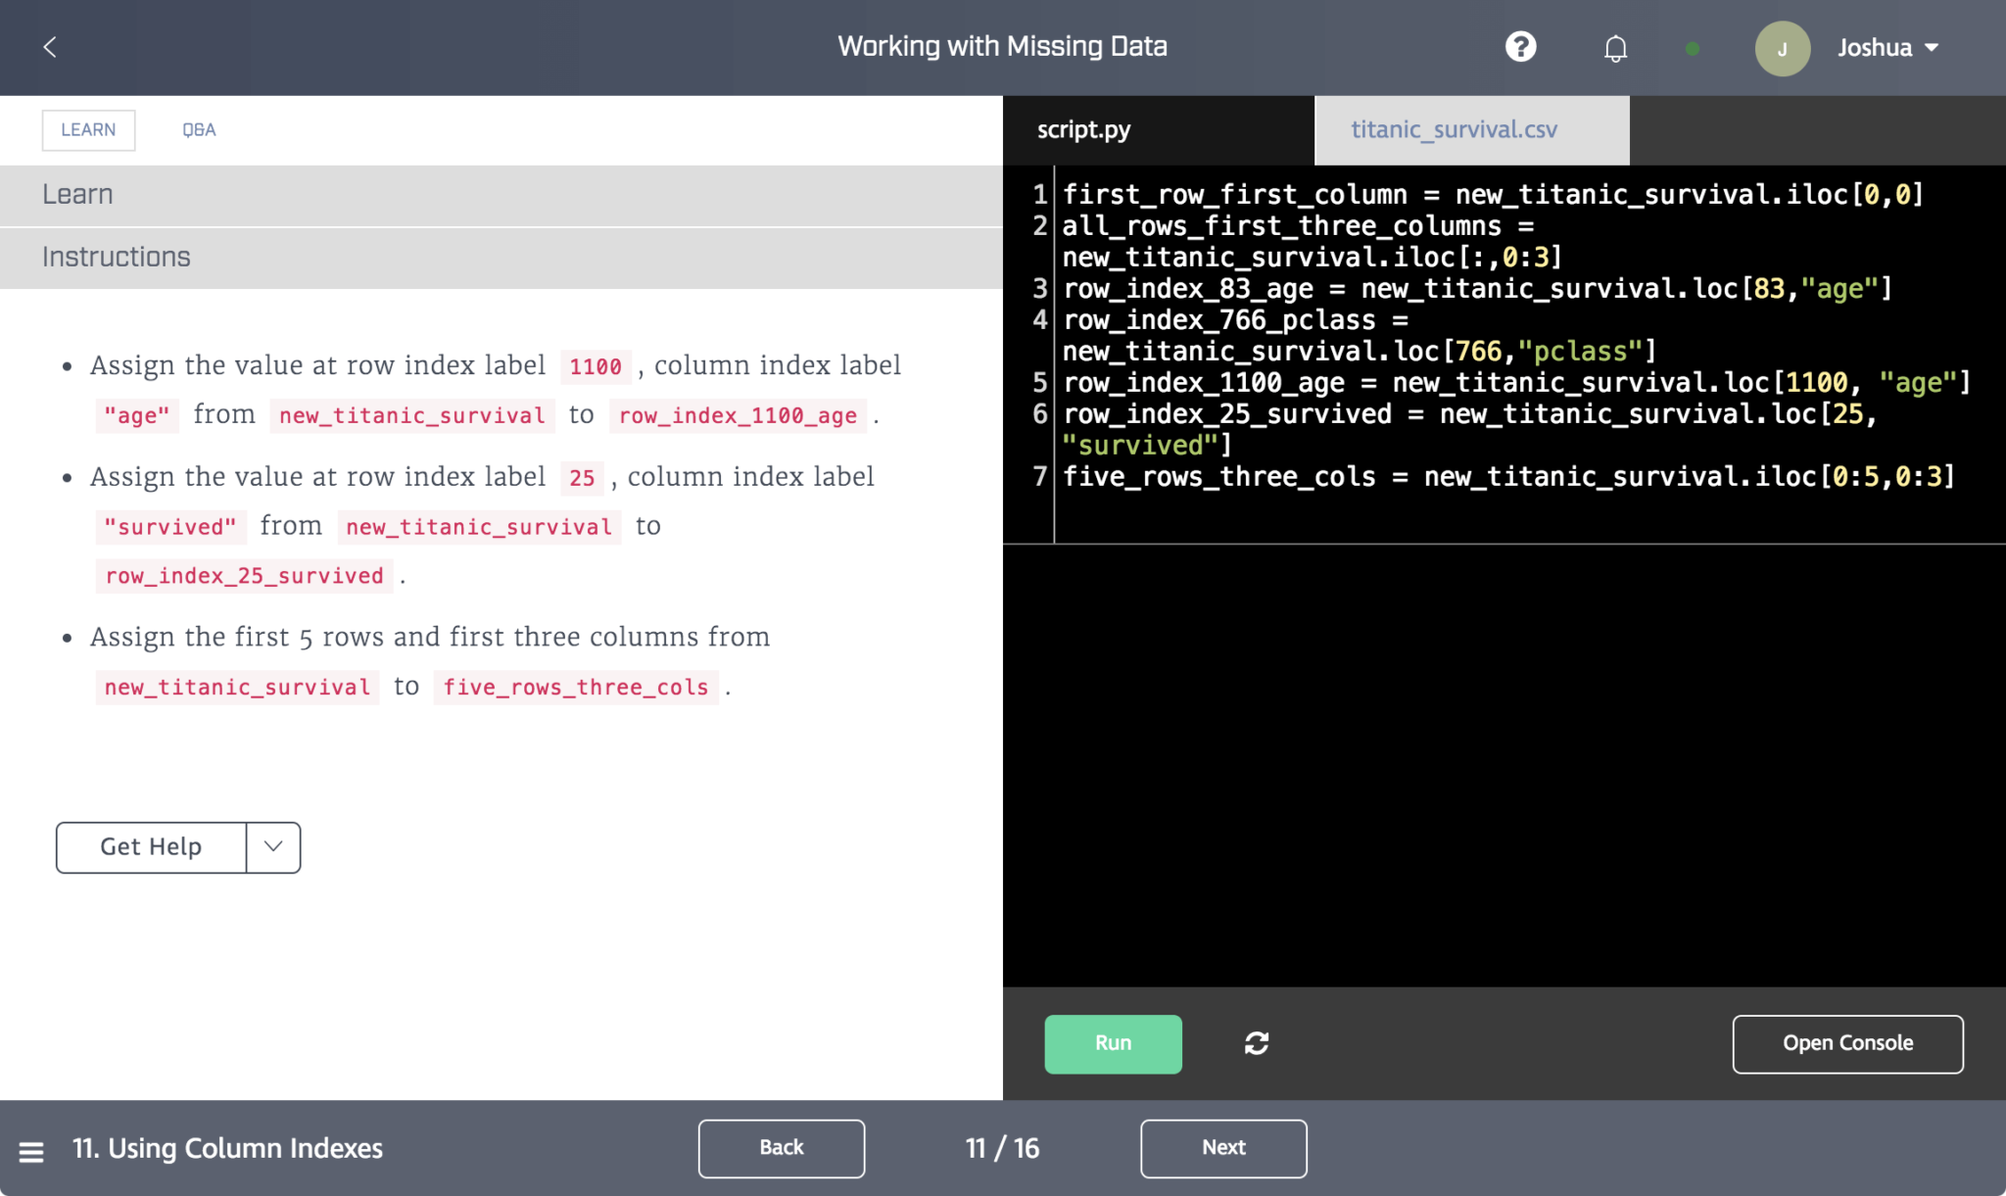Open the console panel
The width and height of the screenshot is (2006, 1196).
(x=1846, y=1043)
